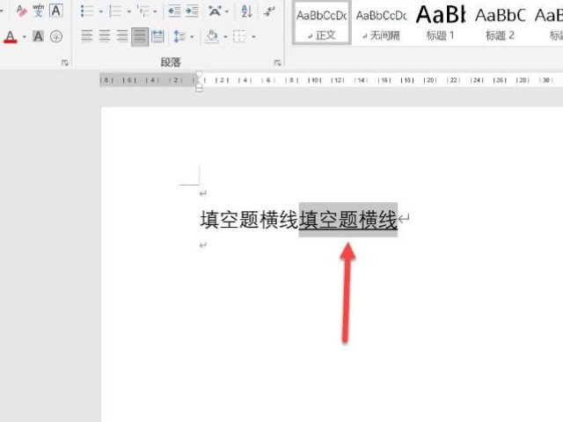Screen dimensions: 563x422
Task: Select the 正文 style
Action: pyautogui.click(x=322, y=24)
